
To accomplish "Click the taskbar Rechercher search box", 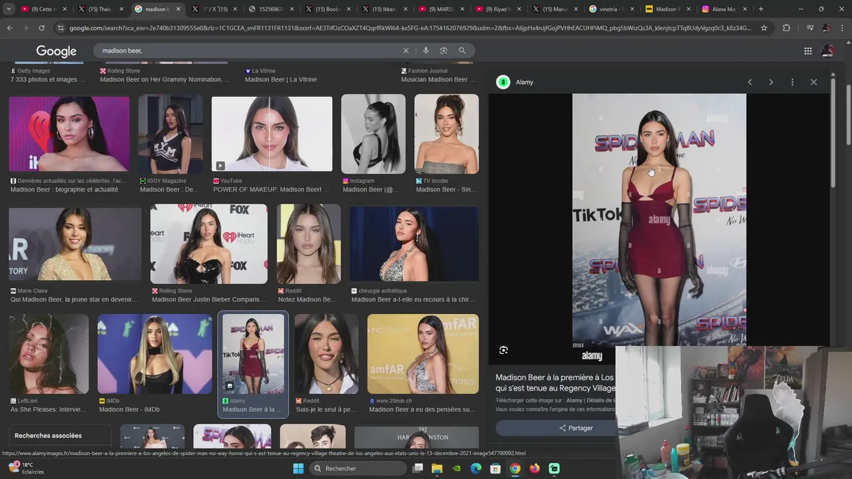I will (357, 468).
